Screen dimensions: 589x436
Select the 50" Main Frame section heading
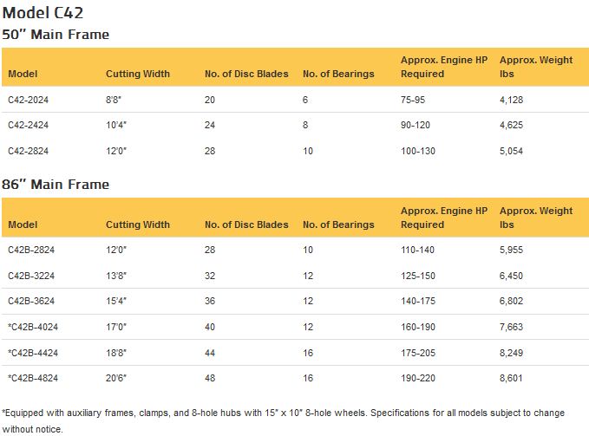click(56, 34)
